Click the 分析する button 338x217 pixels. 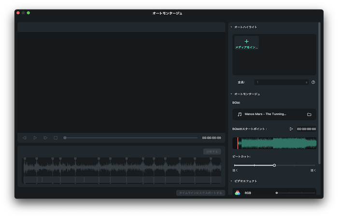[x=212, y=151]
